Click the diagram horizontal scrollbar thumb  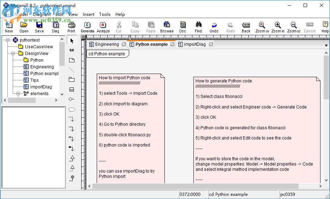(x=195, y=186)
